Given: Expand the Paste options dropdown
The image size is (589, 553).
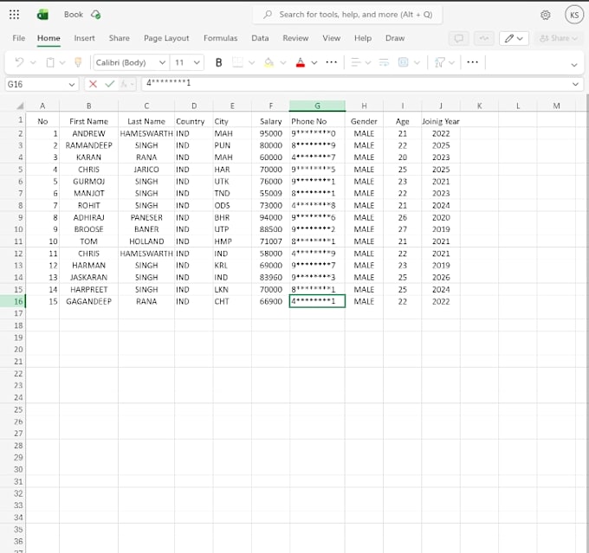Looking at the screenshot, I should click(x=62, y=62).
